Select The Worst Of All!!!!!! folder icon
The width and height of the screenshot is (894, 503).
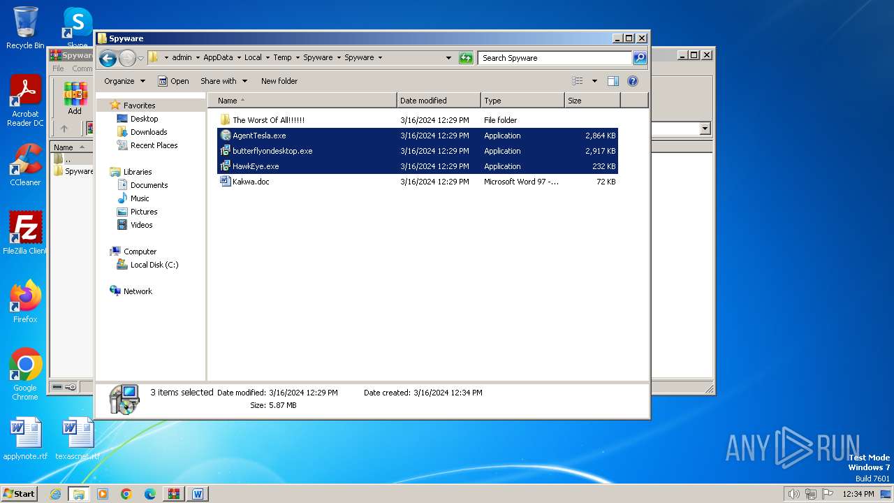coord(225,120)
